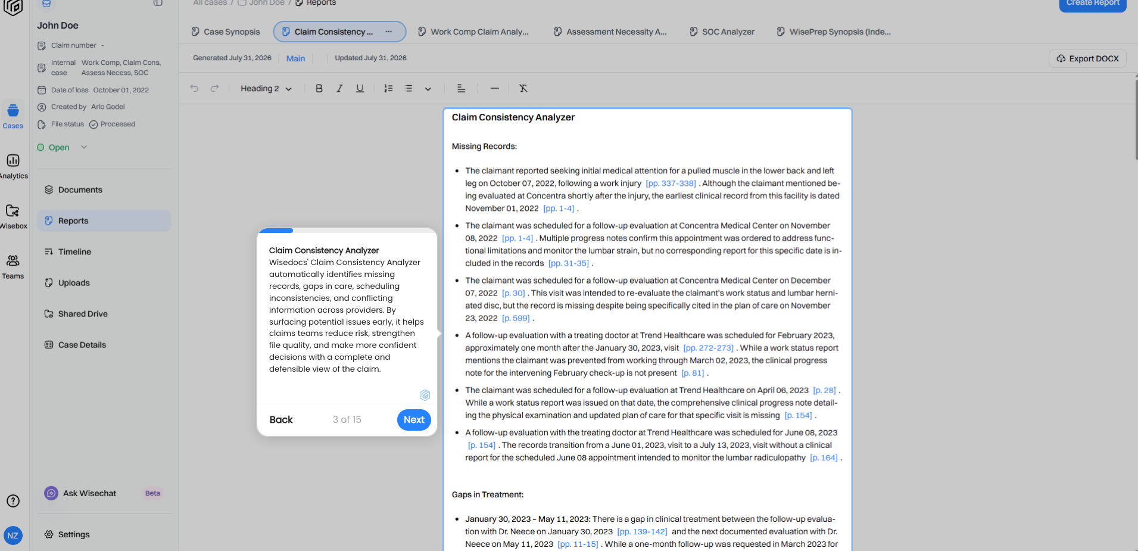Open Shared Drive in the sidebar

pos(104,313)
